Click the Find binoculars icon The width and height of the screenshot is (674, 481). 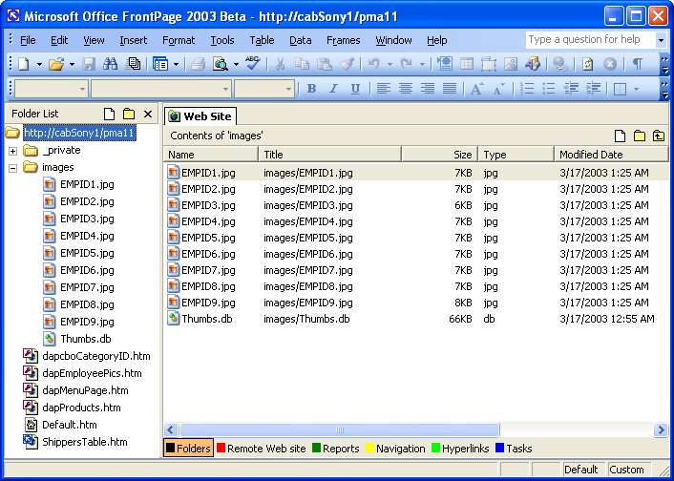tap(110, 64)
